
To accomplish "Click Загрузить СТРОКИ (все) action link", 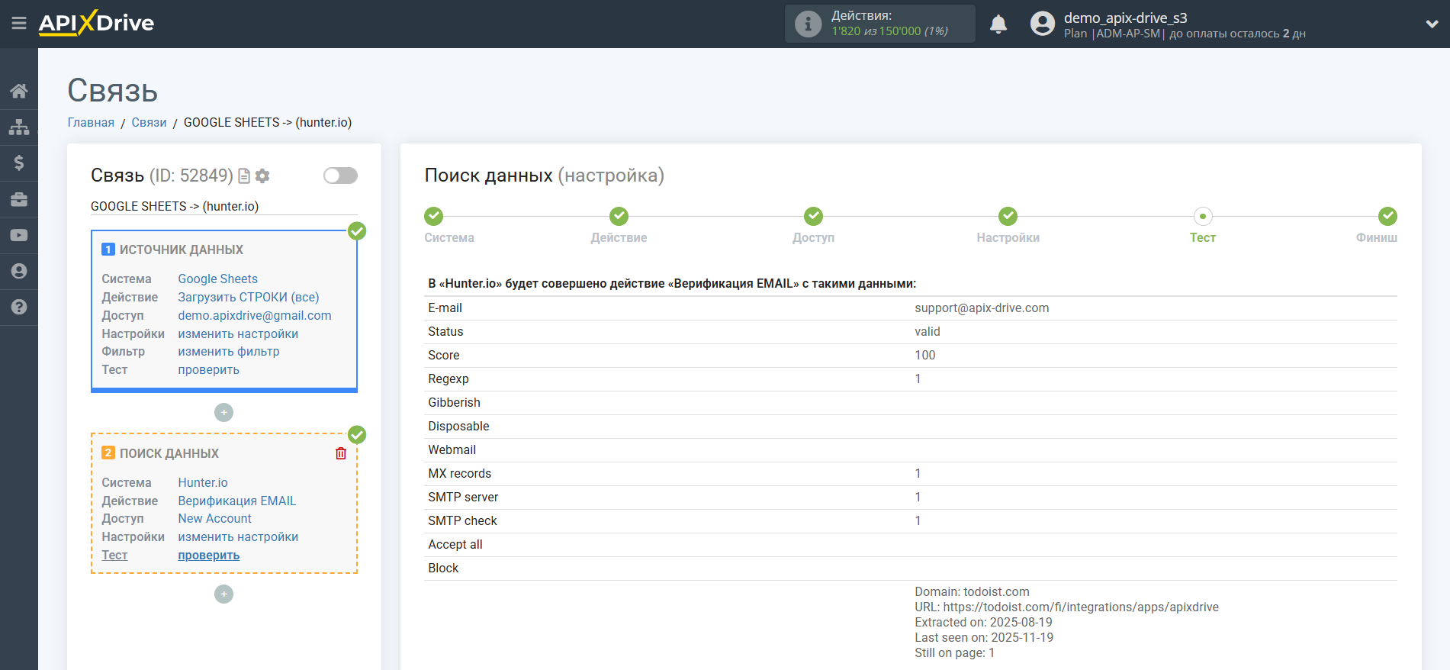I will click(x=249, y=297).
